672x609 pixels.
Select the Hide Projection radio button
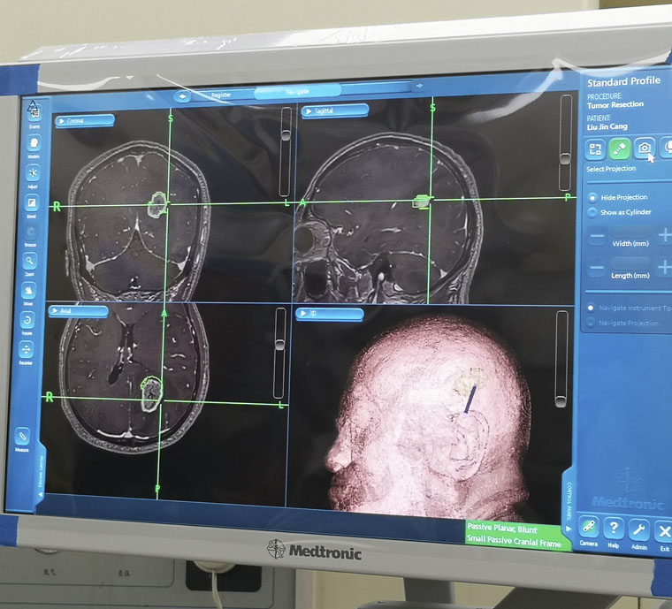tap(592, 197)
